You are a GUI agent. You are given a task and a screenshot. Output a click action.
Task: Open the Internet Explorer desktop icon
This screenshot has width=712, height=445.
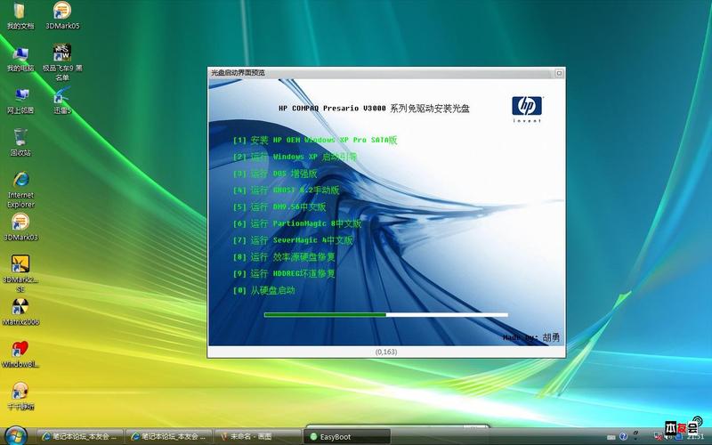20,190
